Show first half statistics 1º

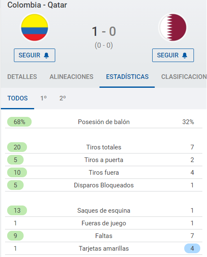point(43,98)
